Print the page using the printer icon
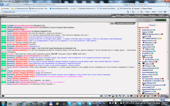The image size is (170, 106). coord(141,12)
